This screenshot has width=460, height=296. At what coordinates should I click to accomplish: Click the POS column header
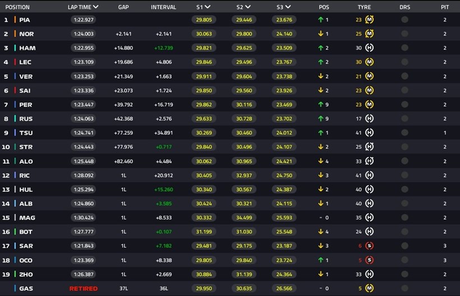(x=324, y=7)
